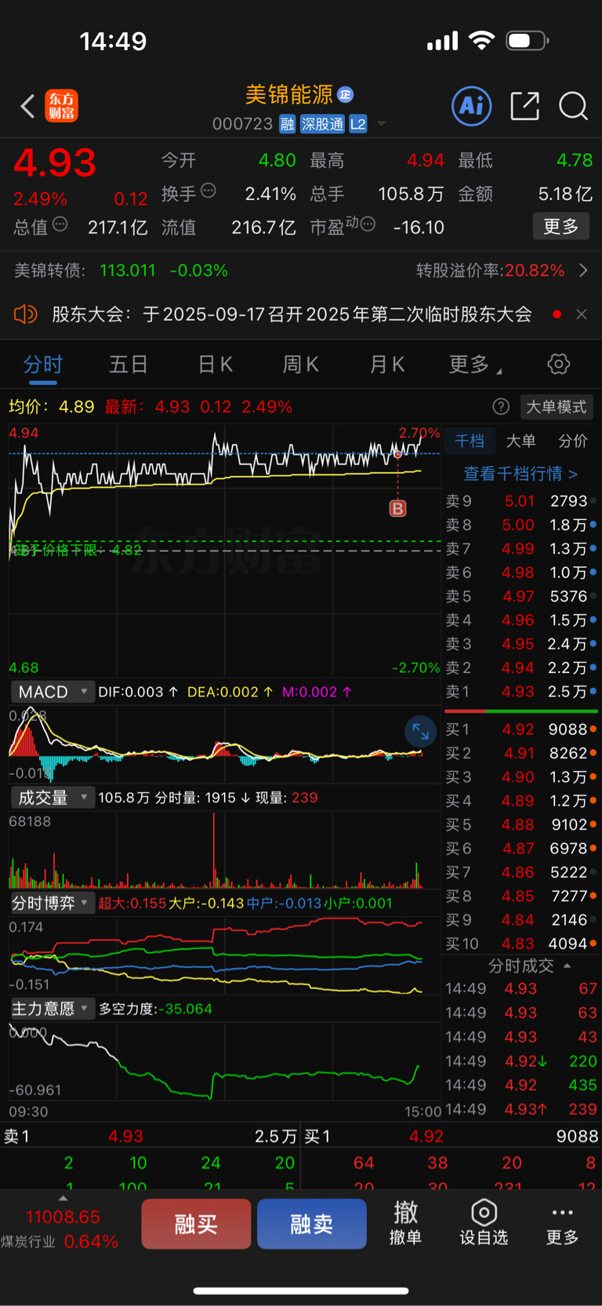Collapse the 分时成交 section arrow
The width and height of the screenshot is (602, 1306).
[567, 966]
